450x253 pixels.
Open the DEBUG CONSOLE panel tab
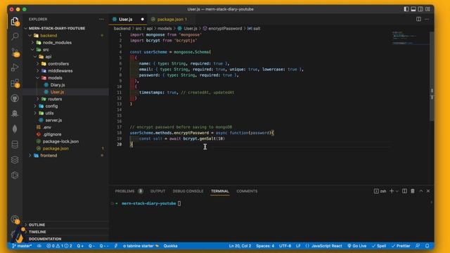(x=188, y=191)
